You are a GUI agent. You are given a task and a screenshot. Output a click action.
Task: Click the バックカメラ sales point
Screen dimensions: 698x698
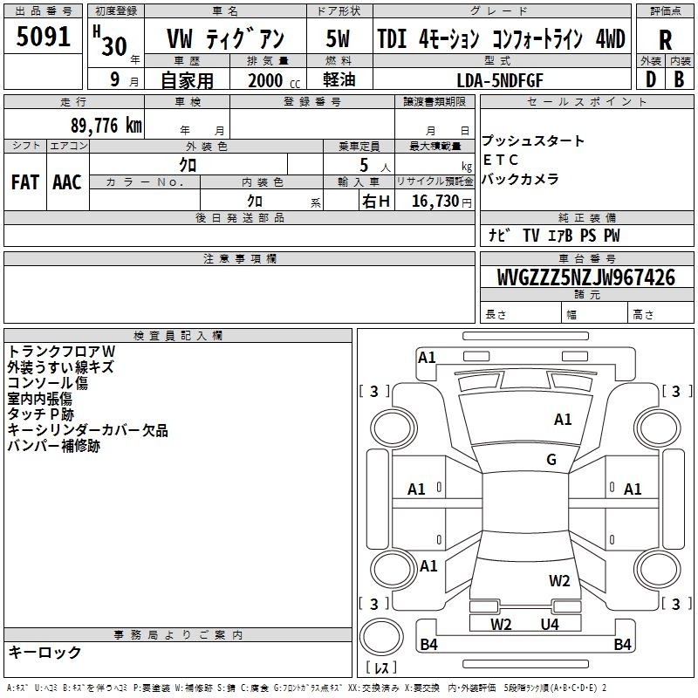pyautogui.click(x=520, y=179)
